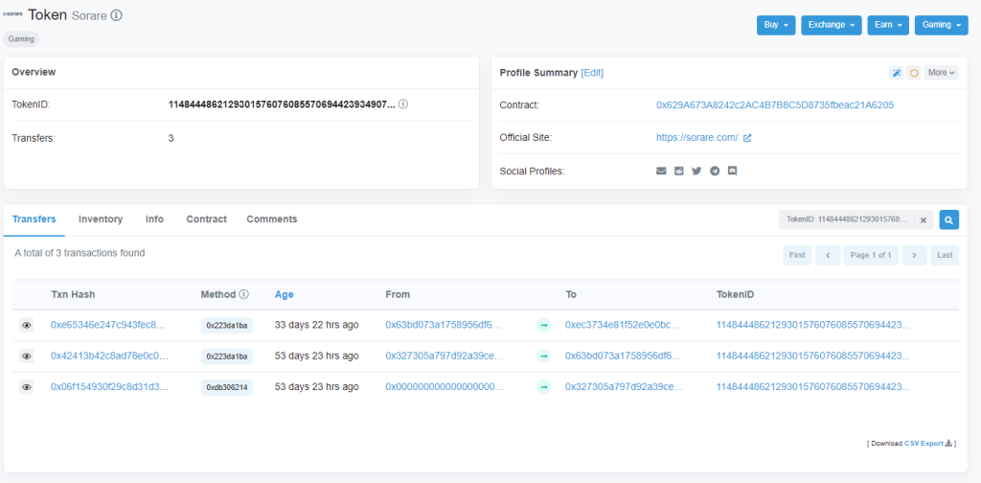Click the CSV Export link
This screenshot has height=483, width=981.
[924, 443]
